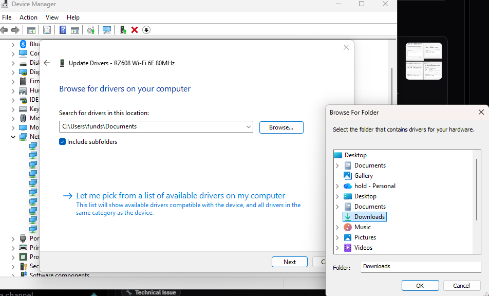Viewport: 489px width, 296px height.
Task: Select the Pictures folder icon
Action: (x=348, y=237)
